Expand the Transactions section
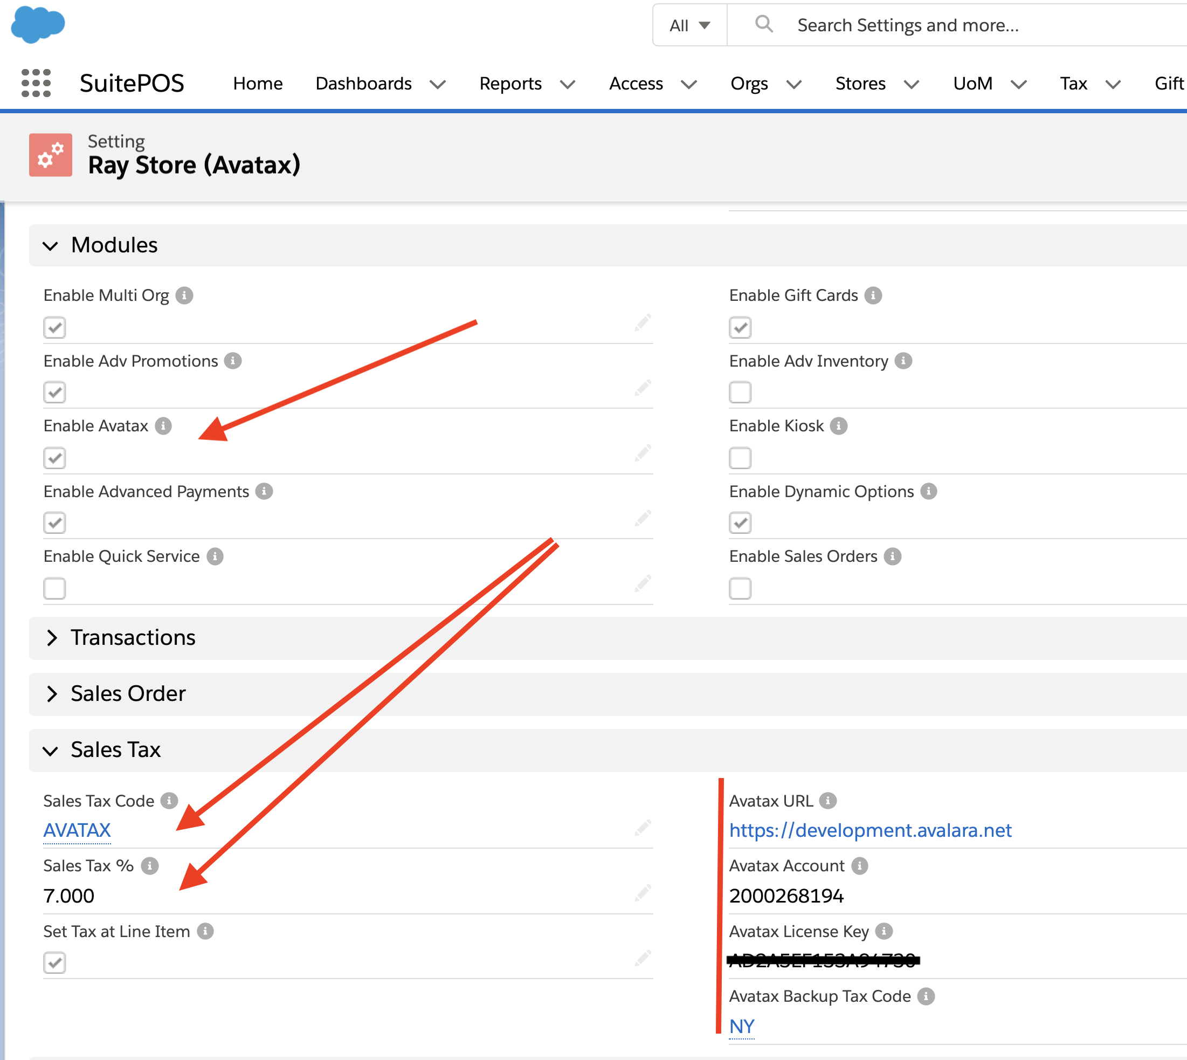Screen dimensions: 1187x1060 pyautogui.click(x=52, y=638)
